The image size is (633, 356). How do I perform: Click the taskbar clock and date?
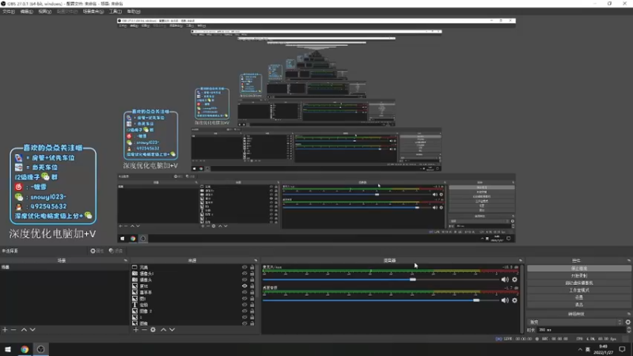point(603,350)
